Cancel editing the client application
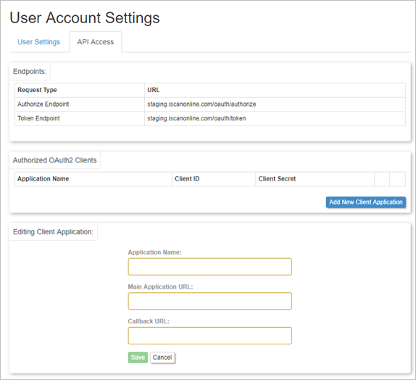The width and height of the screenshot is (416, 380). [162, 358]
